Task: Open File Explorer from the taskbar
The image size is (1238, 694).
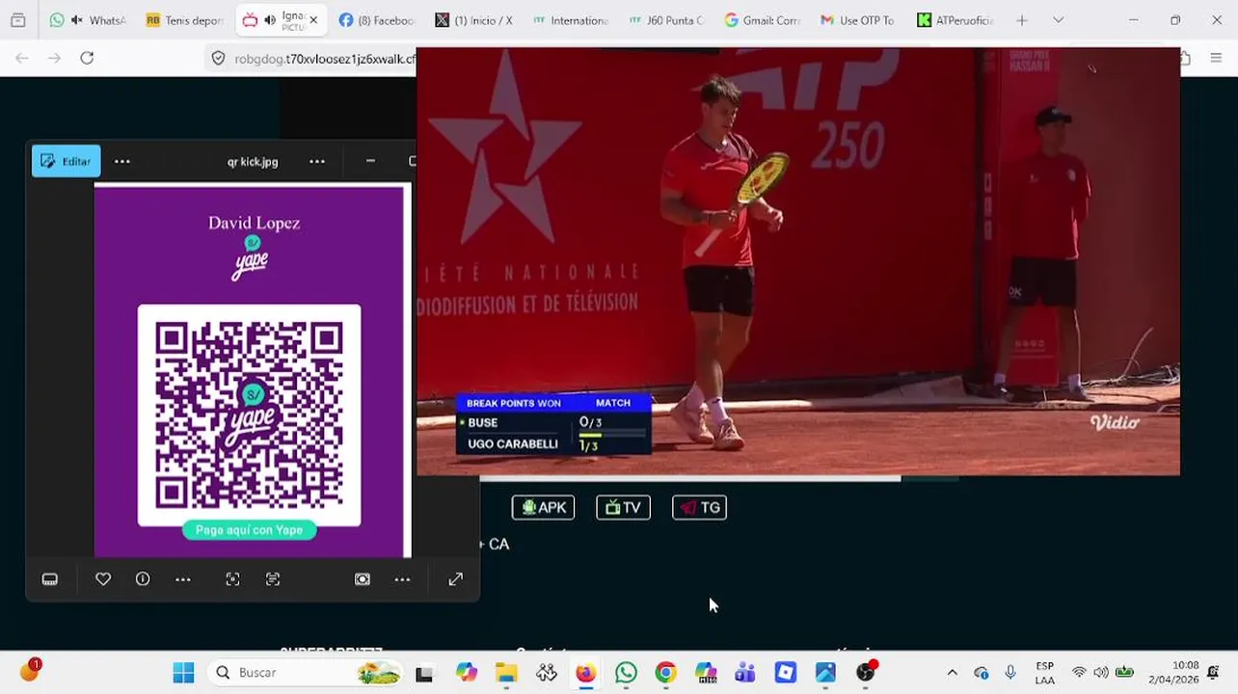Action: point(506,672)
